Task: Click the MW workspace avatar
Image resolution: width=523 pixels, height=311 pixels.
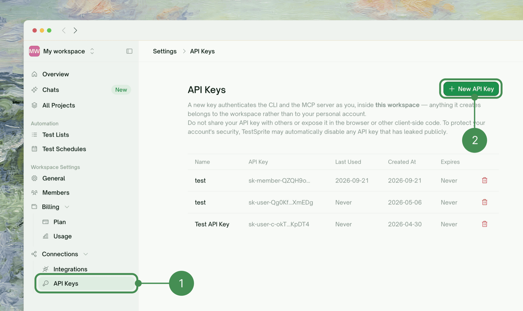Action: pyautogui.click(x=34, y=51)
